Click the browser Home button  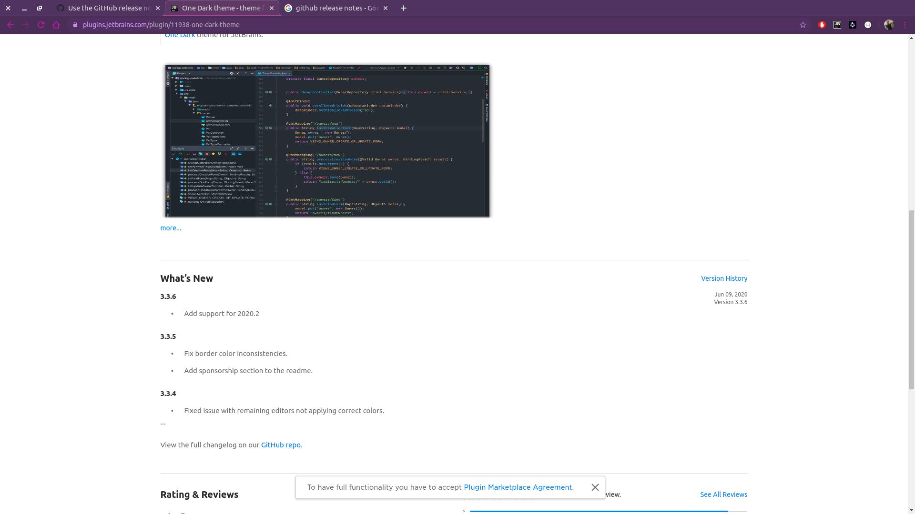click(x=57, y=25)
